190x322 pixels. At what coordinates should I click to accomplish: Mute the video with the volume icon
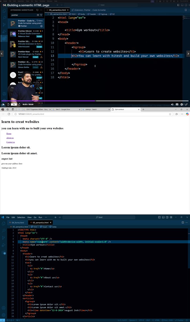point(172,104)
